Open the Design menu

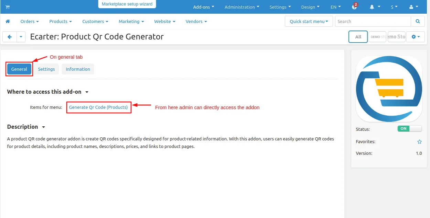click(310, 7)
